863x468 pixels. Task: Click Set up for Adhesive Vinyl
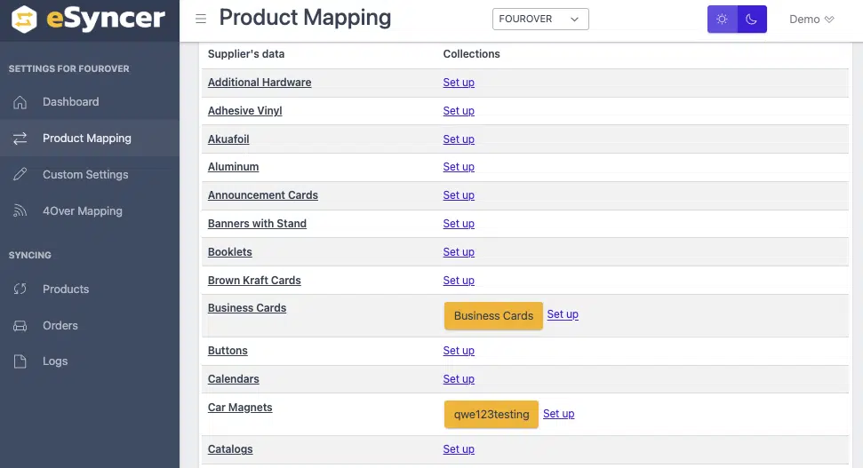pyautogui.click(x=459, y=111)
